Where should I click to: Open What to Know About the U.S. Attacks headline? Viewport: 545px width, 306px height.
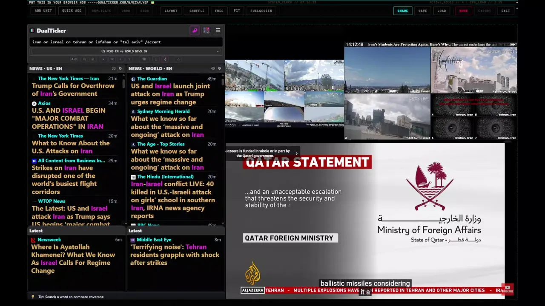point(71,147)
